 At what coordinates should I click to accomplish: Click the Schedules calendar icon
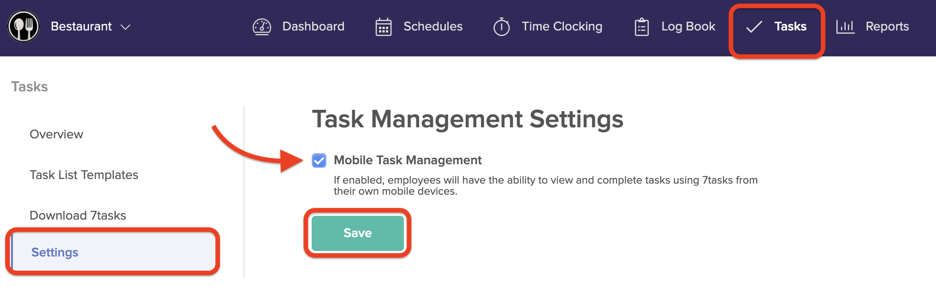tap(383, 27)
